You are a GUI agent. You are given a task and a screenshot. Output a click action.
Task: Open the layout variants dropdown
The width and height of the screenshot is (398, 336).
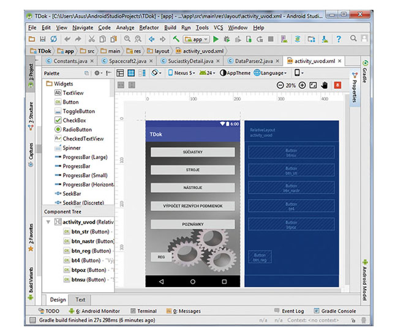point(299,73)
